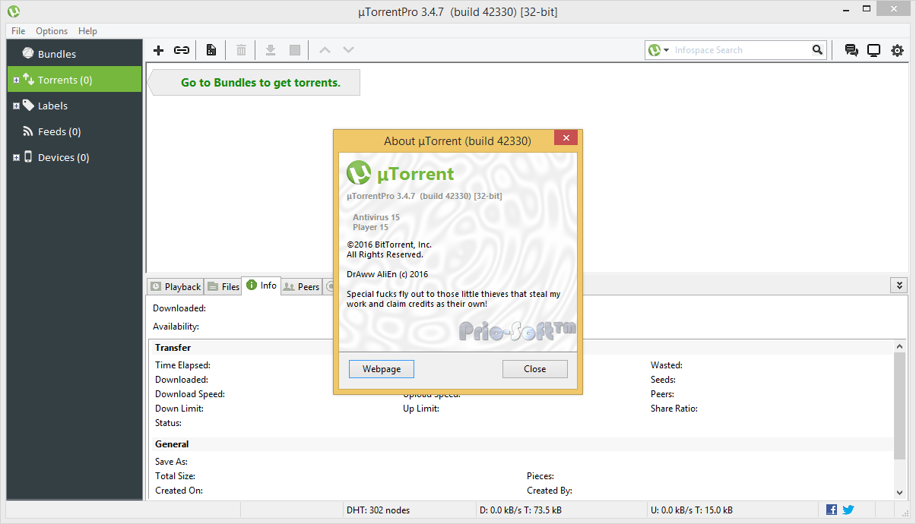Expand the Devices tree node
This screenshot has width=916, height=524.
(x=17, y=157)
